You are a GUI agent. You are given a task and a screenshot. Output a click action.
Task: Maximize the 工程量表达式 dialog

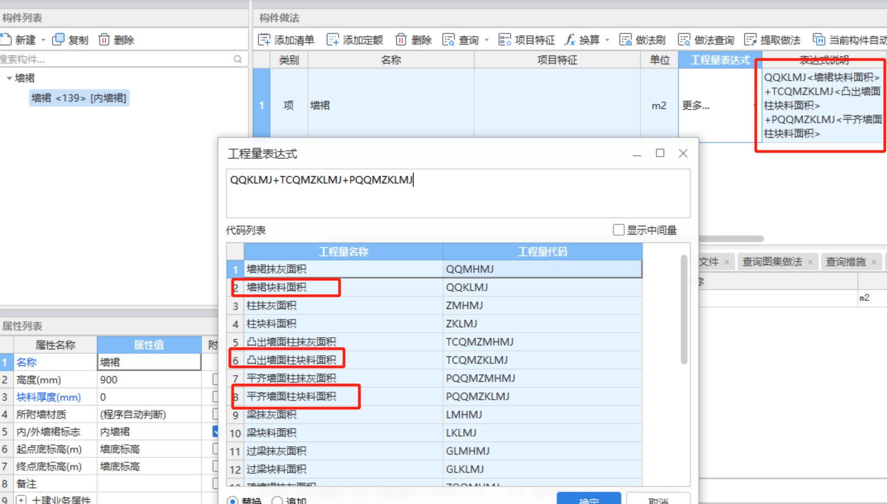(660, 153)
